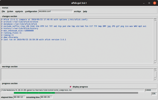Click the 33% progress percentage box
The height and width of the screenshot is (100, 158).
(x=154, y=94)
